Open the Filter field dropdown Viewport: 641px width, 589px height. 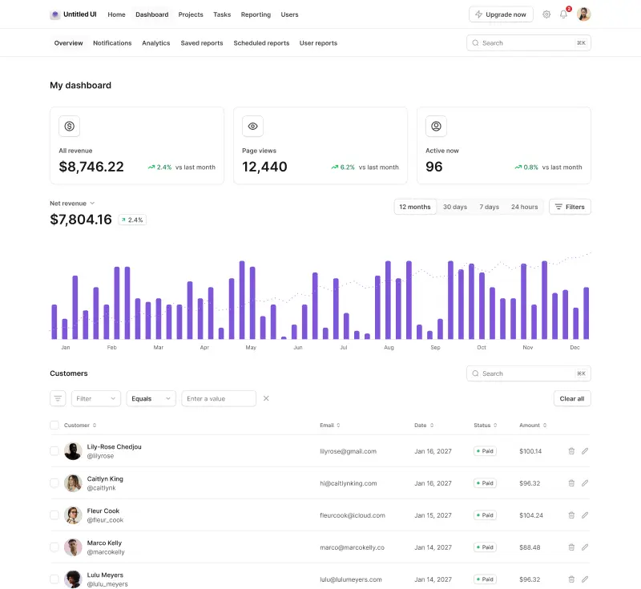[x=95, y=398]
